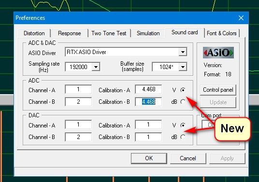Select DAC V units radio button
The width and height of the screenshot is (259, 182).
(x=183, y=125)
